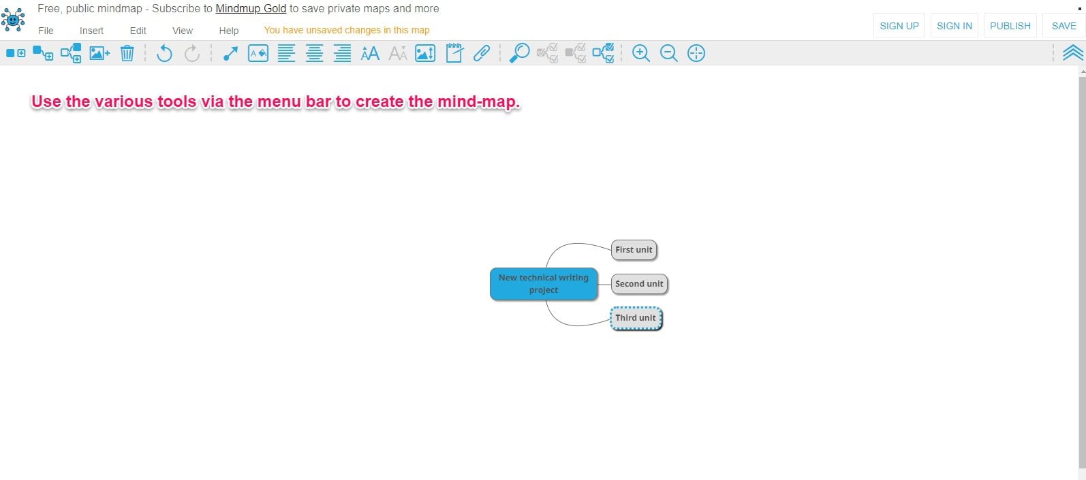Click the first greyed checklist tree icon
1086x480 pixels.
point(547,53)
